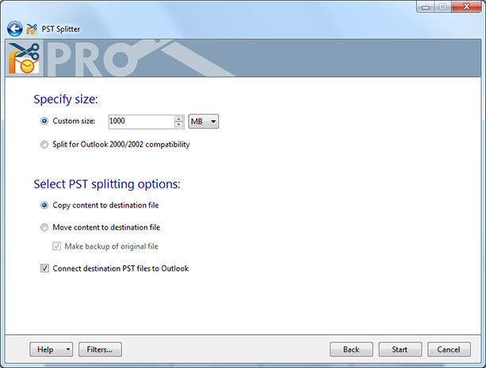Click Start to begin splitting

(x=400, y=350)
